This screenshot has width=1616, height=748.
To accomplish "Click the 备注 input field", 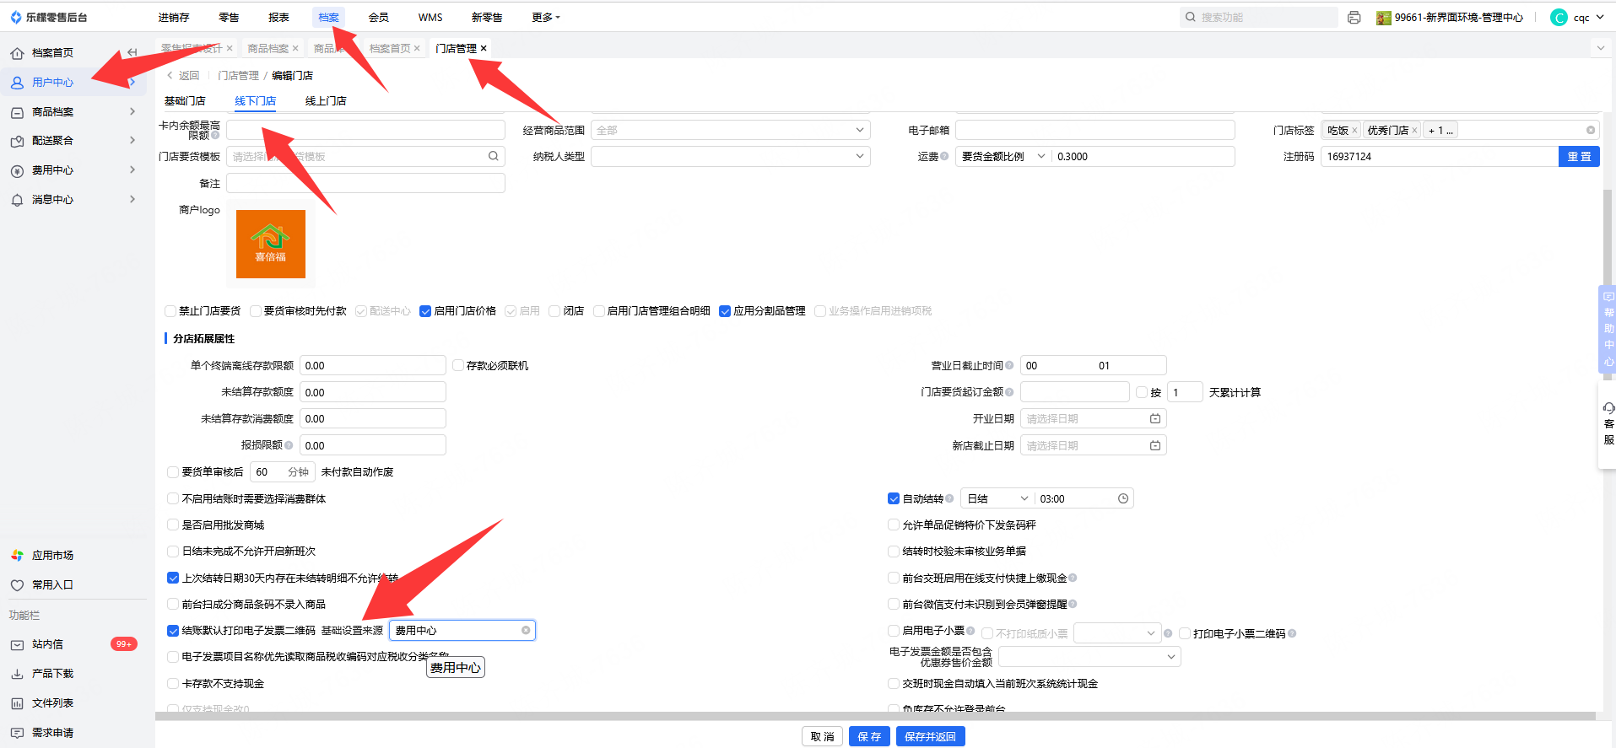I will pyautogui.click(x=365, y=183).
